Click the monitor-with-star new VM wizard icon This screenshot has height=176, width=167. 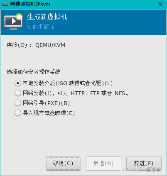[x=13, y=21]
